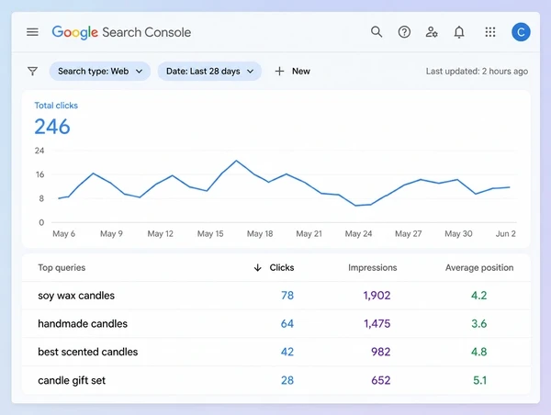The image size is (551, 415).
Task: Click the May 6 axis label
Action: point(63,234)
